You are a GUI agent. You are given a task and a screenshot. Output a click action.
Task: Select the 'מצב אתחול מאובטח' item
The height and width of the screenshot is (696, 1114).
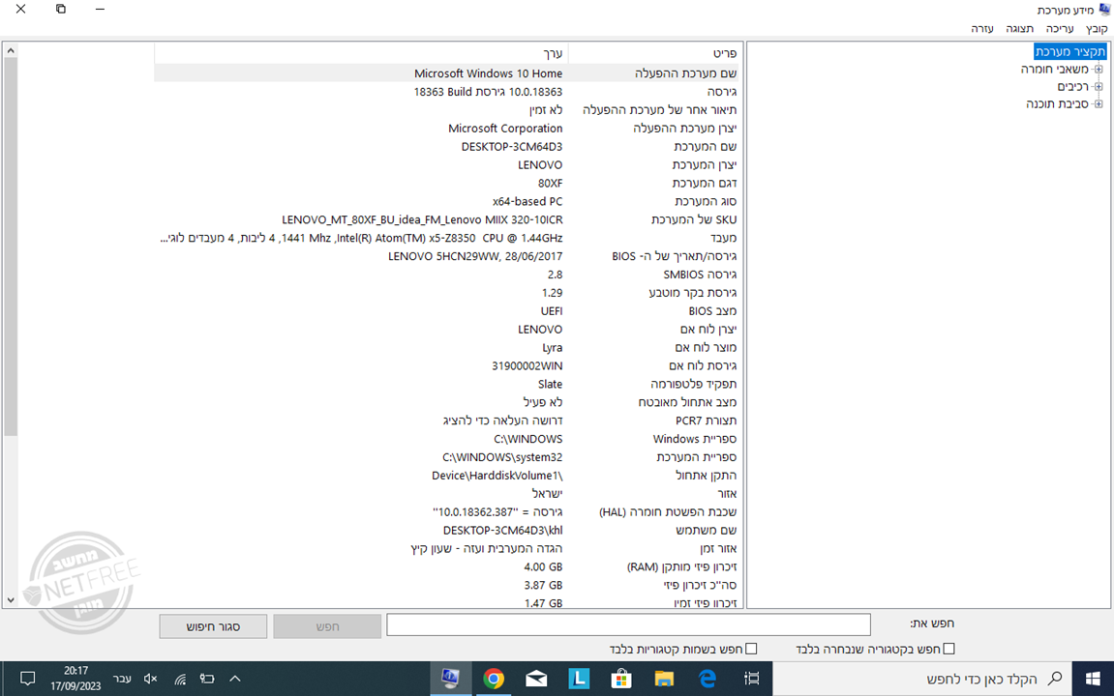tap(687, 403)
